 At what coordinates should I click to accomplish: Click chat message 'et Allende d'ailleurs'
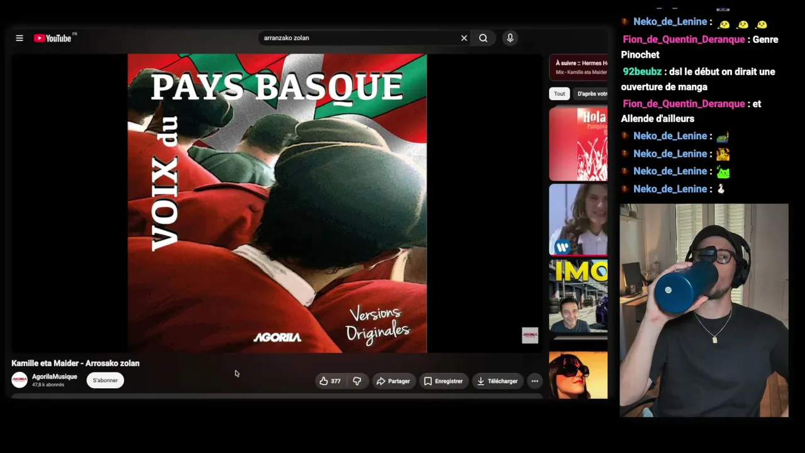(691, 111)
